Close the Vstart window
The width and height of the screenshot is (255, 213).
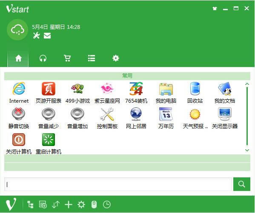click(247, 8)
